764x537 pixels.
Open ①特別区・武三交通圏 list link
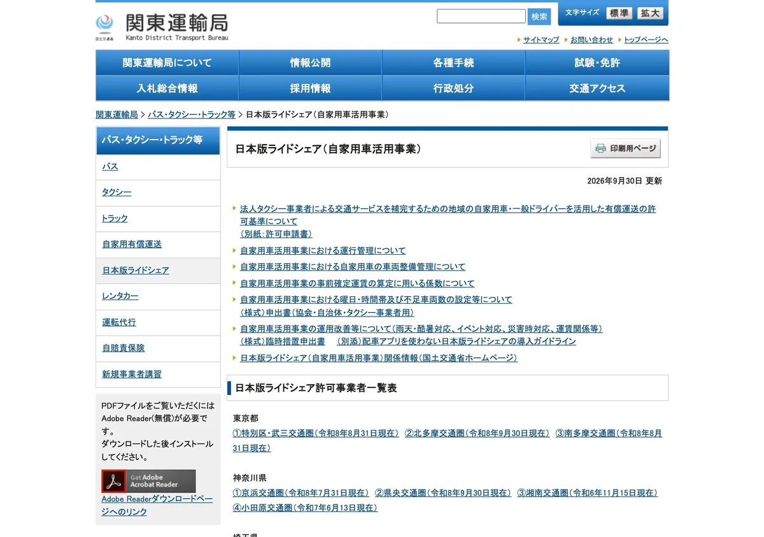pos(316,433)
